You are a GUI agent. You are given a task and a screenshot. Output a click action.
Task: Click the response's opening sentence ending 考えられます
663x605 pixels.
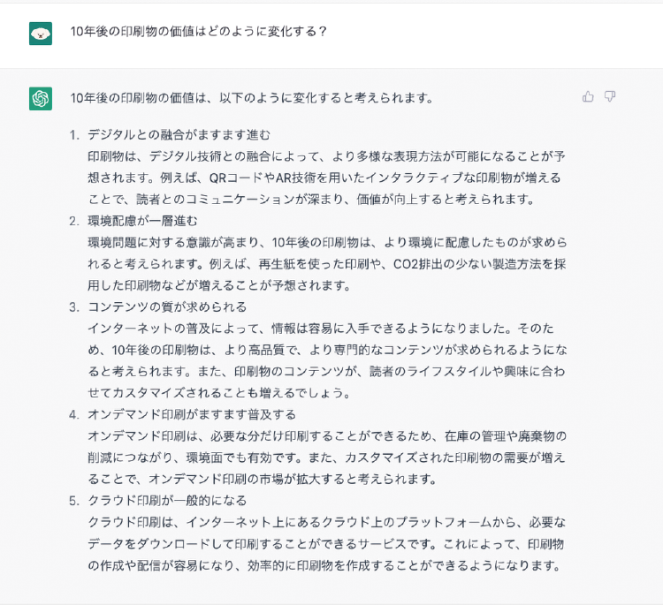(252, 98)
